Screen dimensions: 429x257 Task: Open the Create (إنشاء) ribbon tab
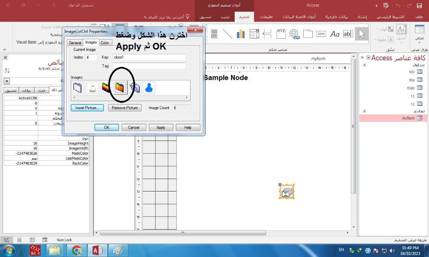pyautogui.click(x=362, y=17)
